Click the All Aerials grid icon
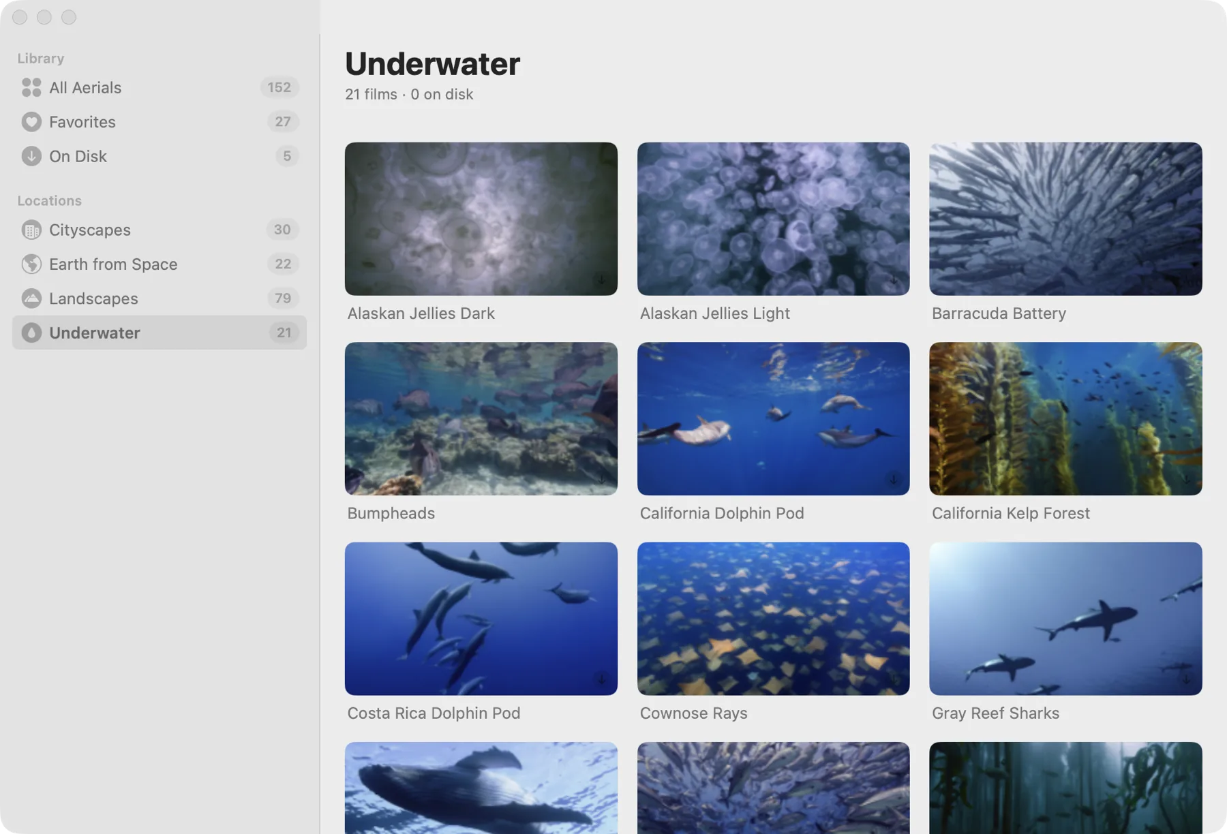The height and width of the screenshot is (834, 1227). click(31, 87)
